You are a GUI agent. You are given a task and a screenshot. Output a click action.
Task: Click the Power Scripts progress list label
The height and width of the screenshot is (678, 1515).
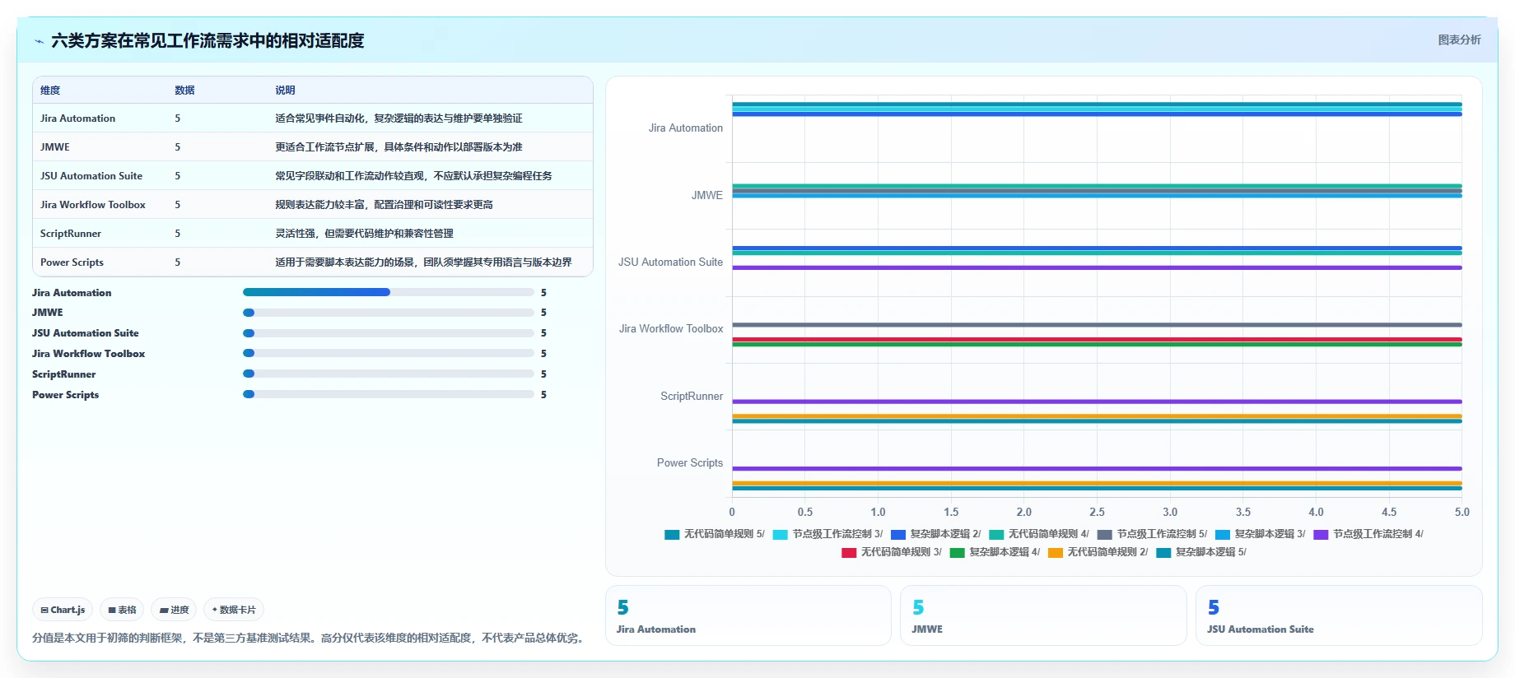tap(65, 395)
